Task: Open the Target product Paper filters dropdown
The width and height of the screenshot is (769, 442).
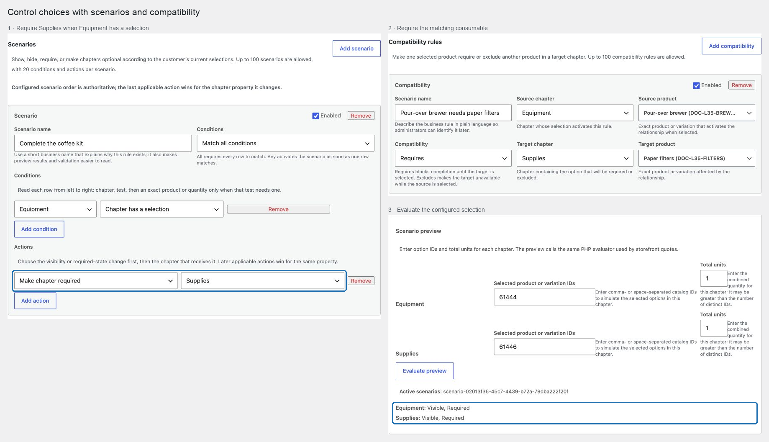Action: click(696, 158)
